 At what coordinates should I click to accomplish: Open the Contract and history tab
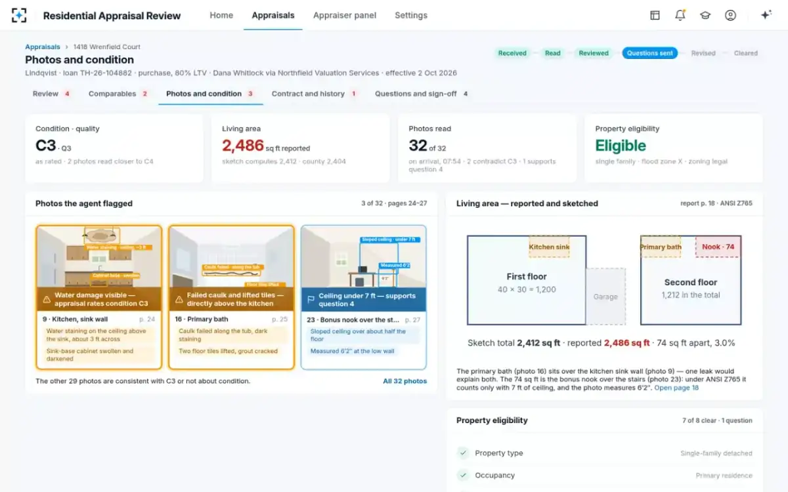tap(314, 94)
